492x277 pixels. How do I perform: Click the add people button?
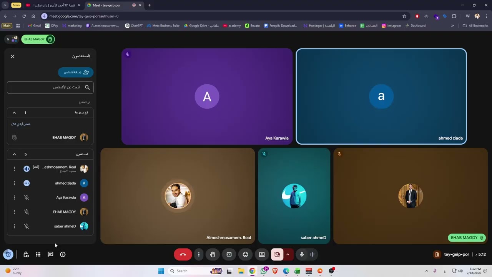coord(76,72)
